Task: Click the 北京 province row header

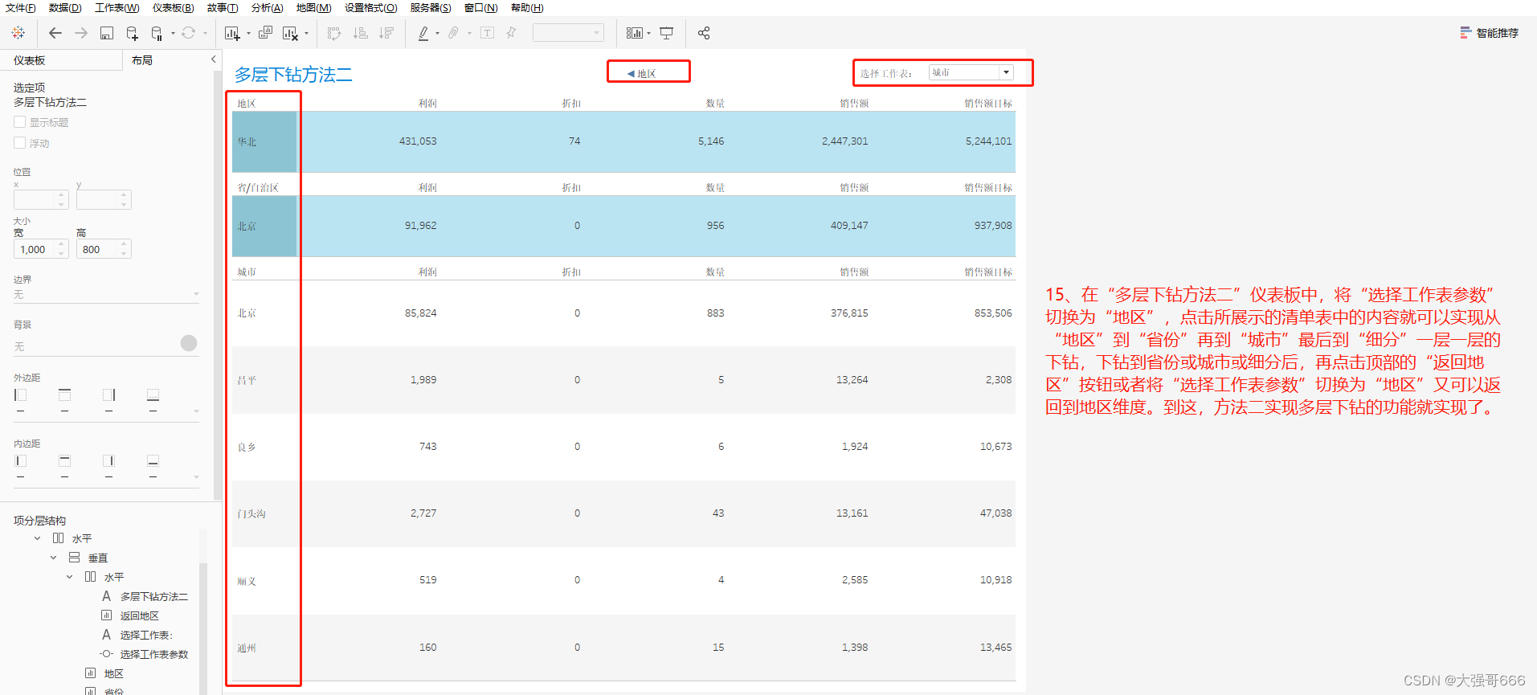Action: click(264, 226)
